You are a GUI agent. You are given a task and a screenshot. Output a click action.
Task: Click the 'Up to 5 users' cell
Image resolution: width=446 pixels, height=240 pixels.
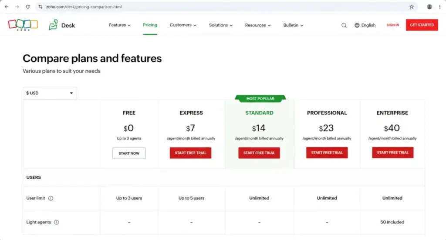[192, 198]
